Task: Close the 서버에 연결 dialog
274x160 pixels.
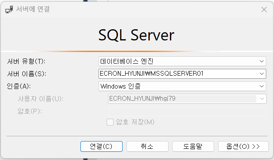Action: point(264,9)
